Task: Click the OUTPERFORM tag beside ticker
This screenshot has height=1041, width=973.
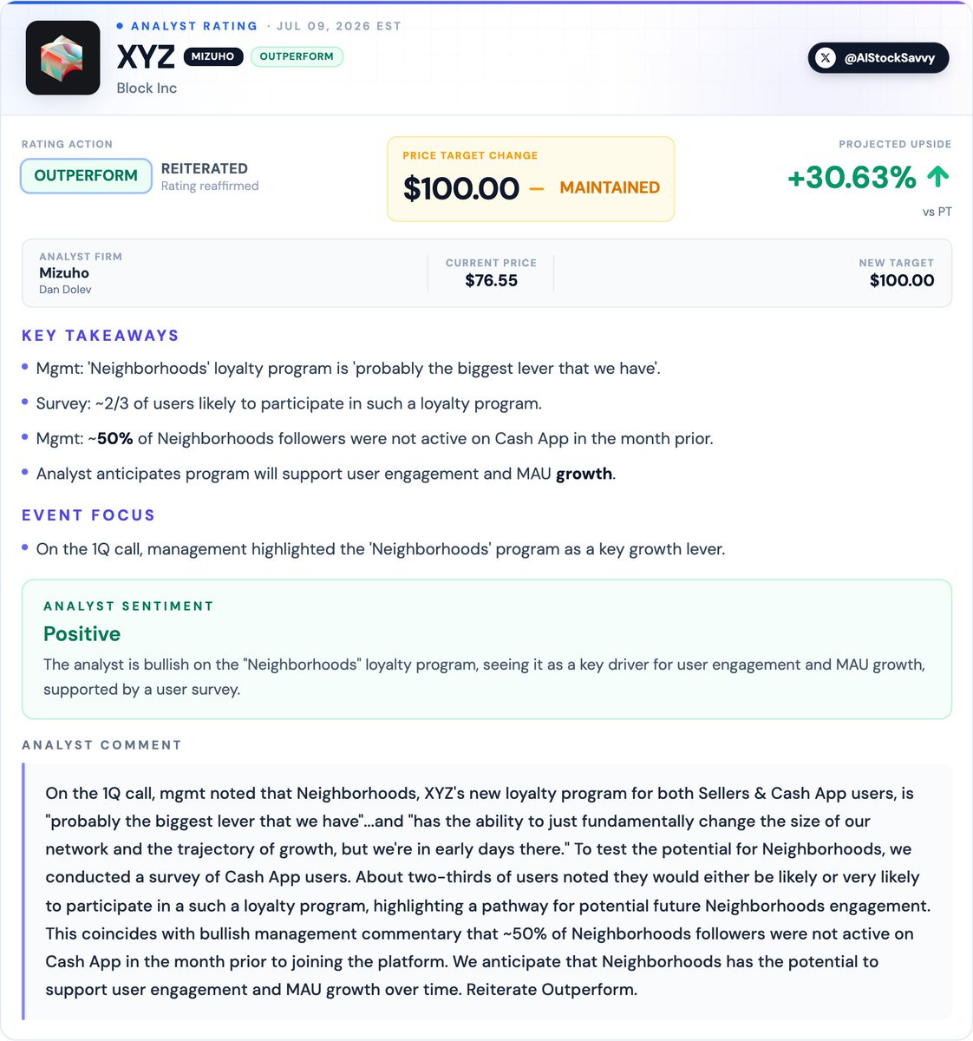Action: (297, 56)
